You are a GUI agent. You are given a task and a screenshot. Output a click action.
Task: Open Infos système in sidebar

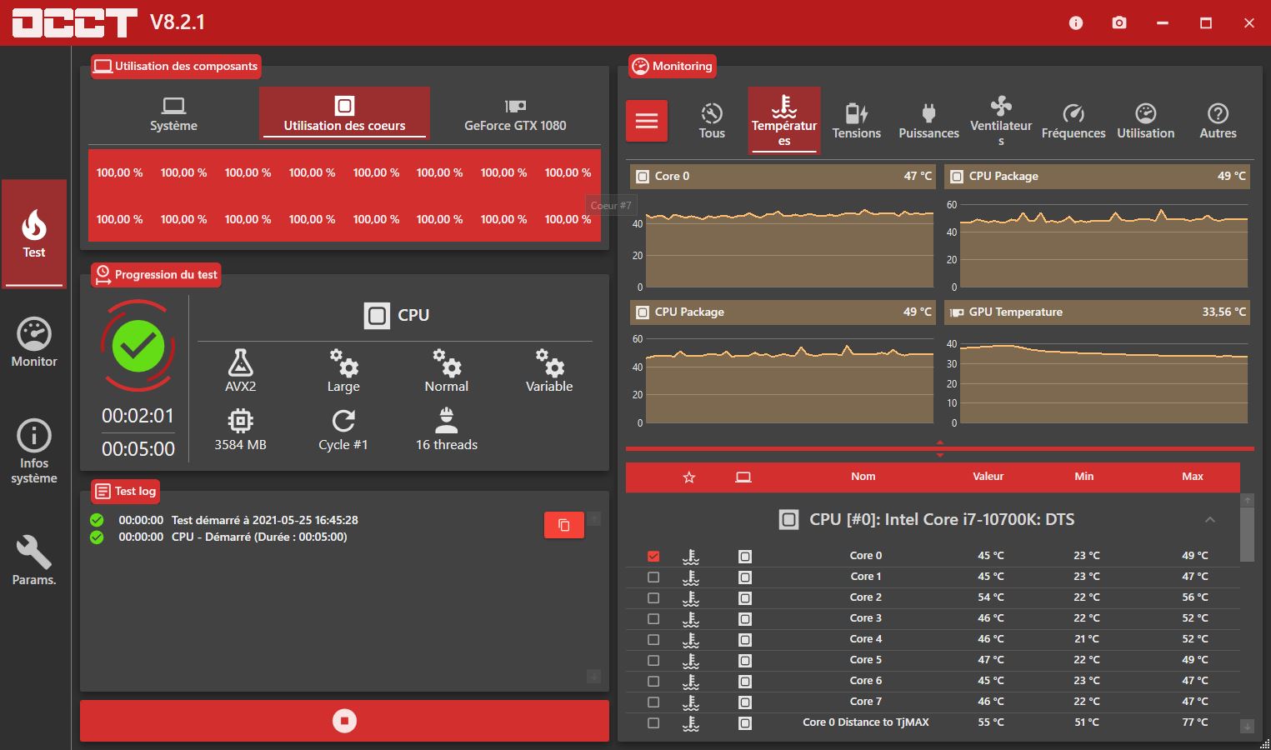point(34,451)
